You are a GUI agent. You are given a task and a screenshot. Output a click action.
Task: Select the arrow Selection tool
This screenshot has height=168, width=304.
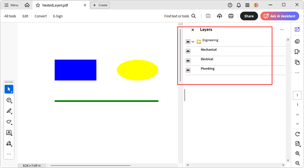[x=9, y=89]
